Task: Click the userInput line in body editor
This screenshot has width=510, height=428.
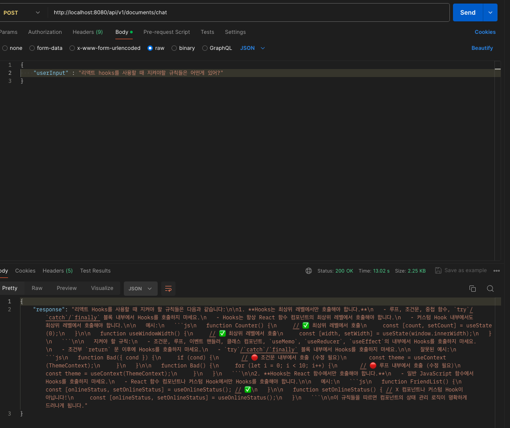Action: tap(257, 73)
